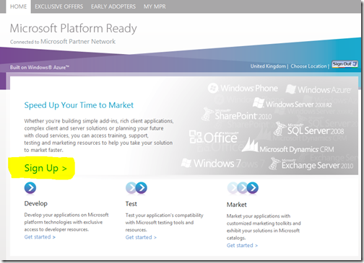Click the Office logo

[x=213, y=137]
